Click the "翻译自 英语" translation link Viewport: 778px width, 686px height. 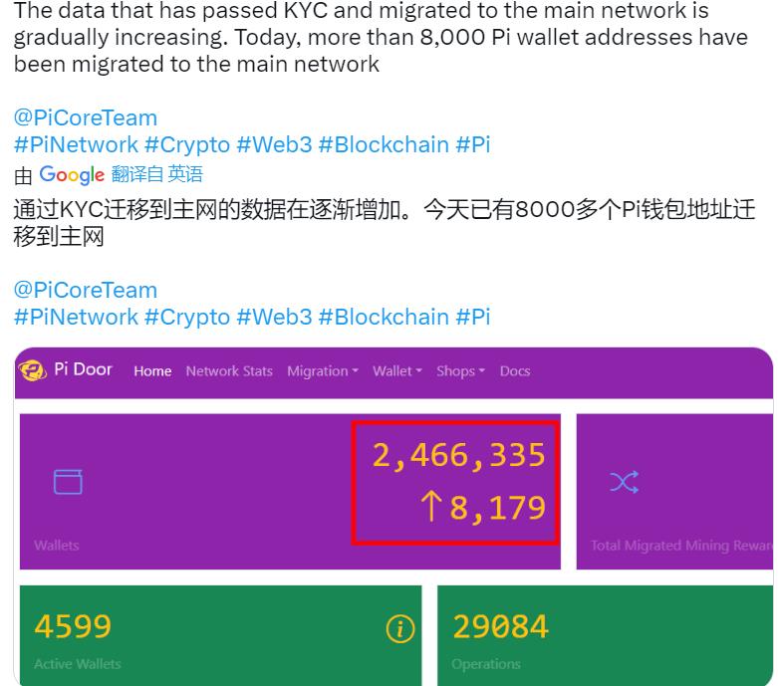pyautogui.click(x=157, y=175)
